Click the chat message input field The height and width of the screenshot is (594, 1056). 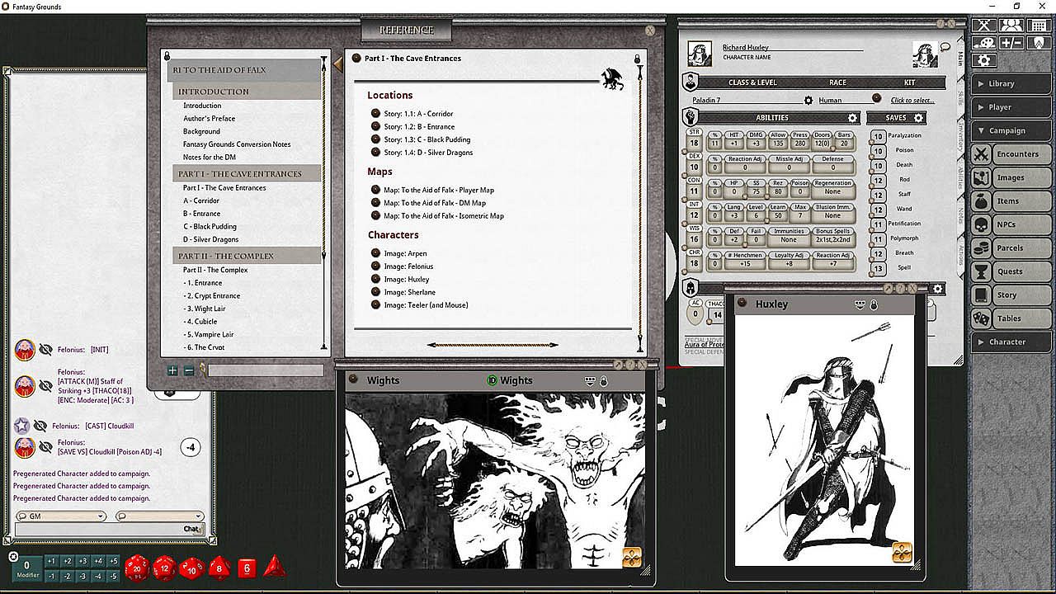tap(97, 529)
